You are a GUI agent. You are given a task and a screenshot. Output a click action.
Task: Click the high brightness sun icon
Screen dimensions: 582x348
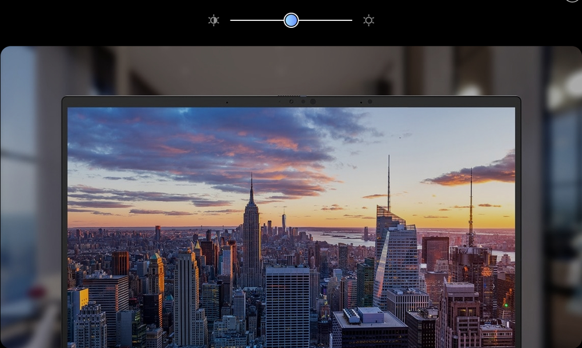pyautogui.click(x=368, y=20)
